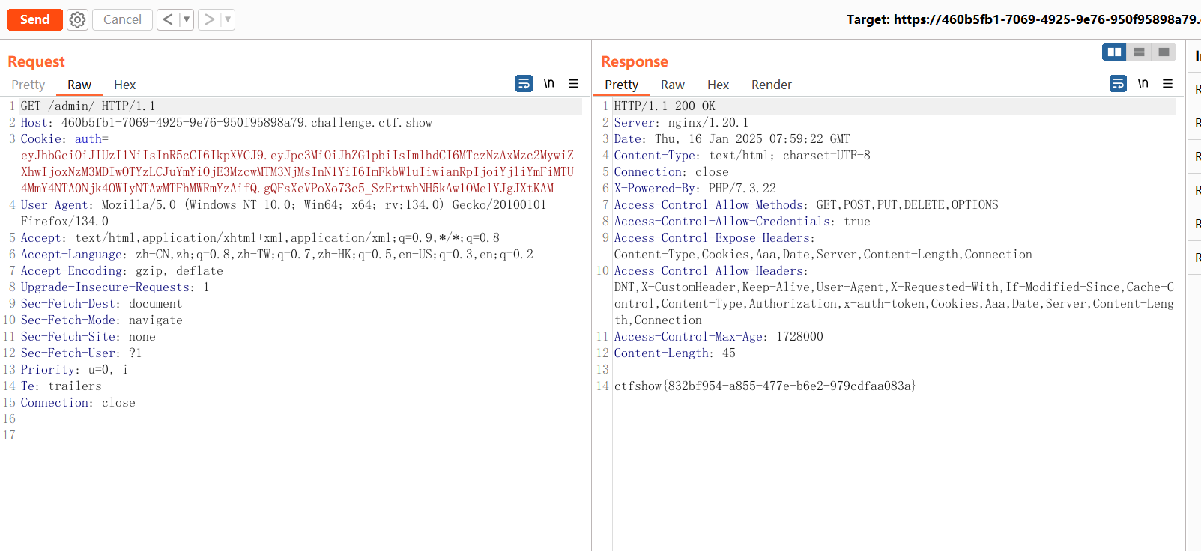The width and height of the screenshot is (1201, 551).
Task: Click empty line 17 in request editor
Action: pos(300,436)
